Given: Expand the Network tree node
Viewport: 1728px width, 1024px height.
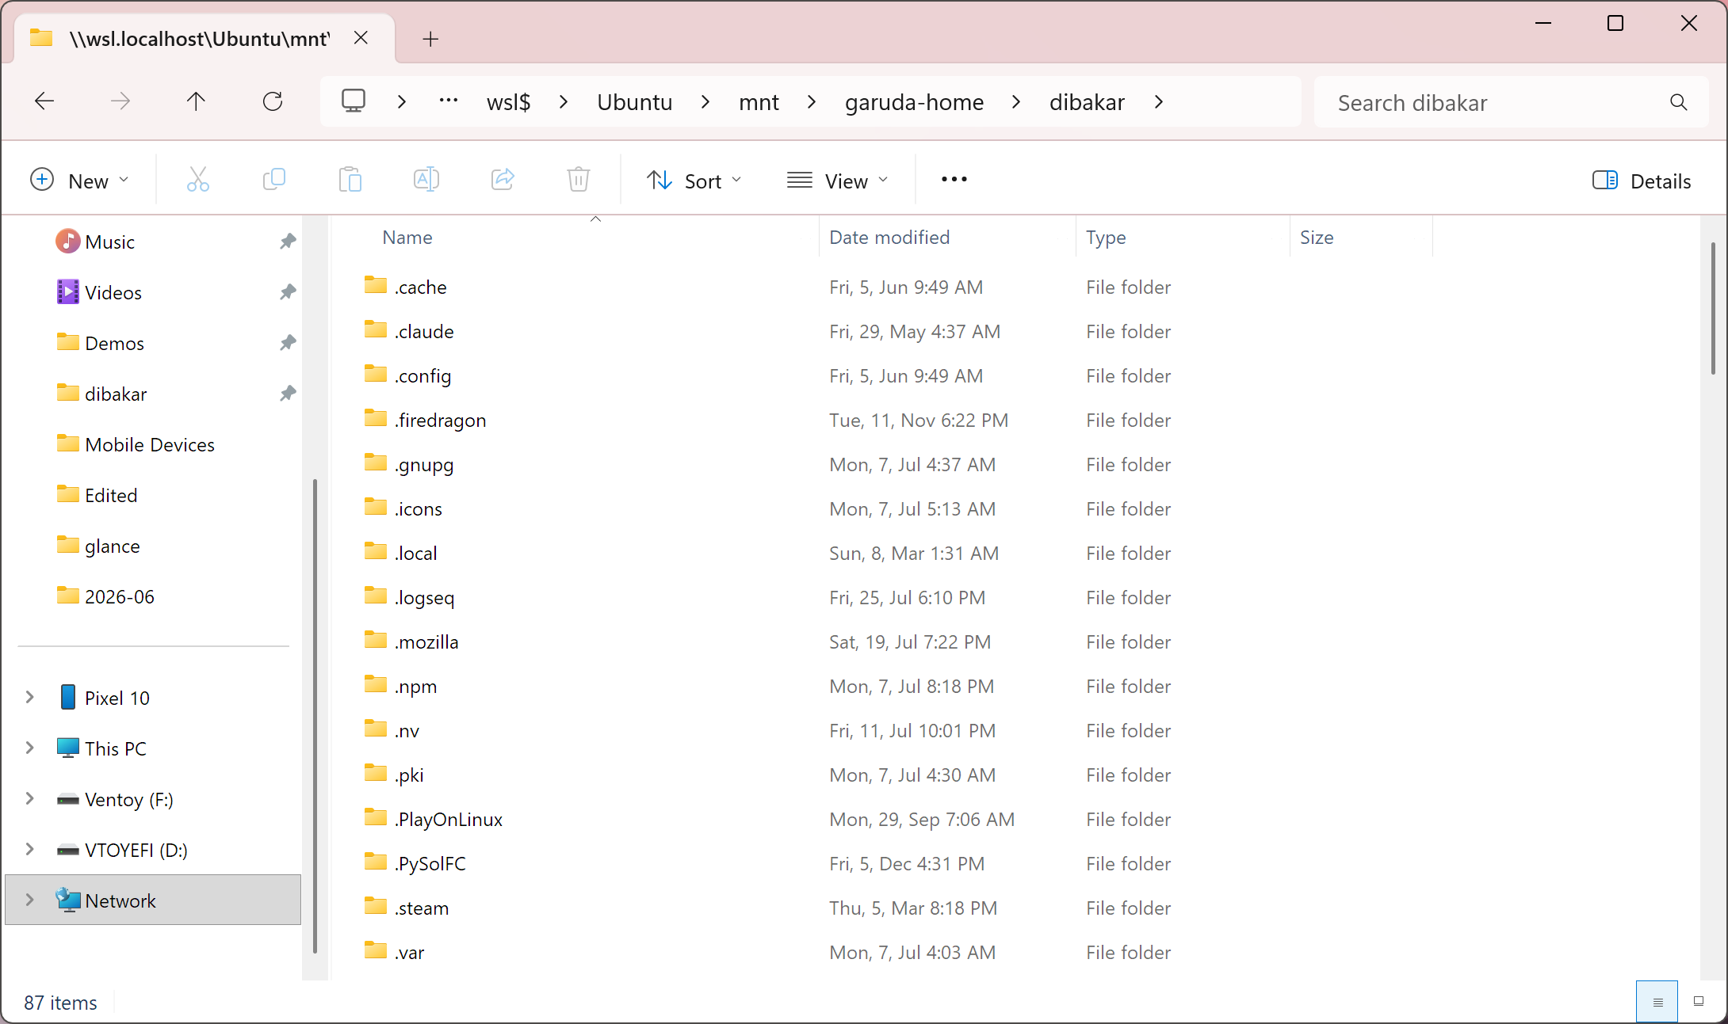Looking at the screenshot, I should pyautogui.click(x=29, y=900).
